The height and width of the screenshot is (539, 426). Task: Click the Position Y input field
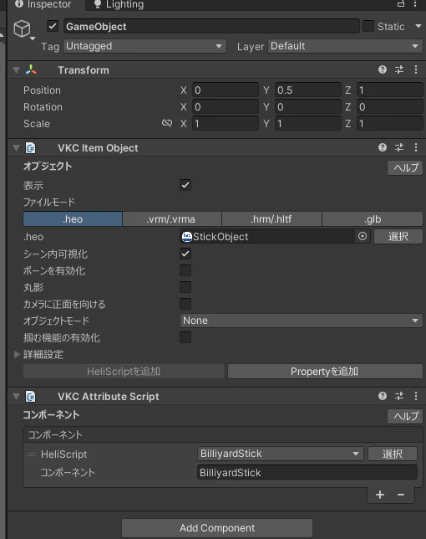(x=308, y=90)
